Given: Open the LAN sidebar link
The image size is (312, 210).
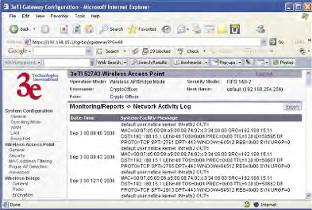Looking at the screenshot, I should (15, 133).
